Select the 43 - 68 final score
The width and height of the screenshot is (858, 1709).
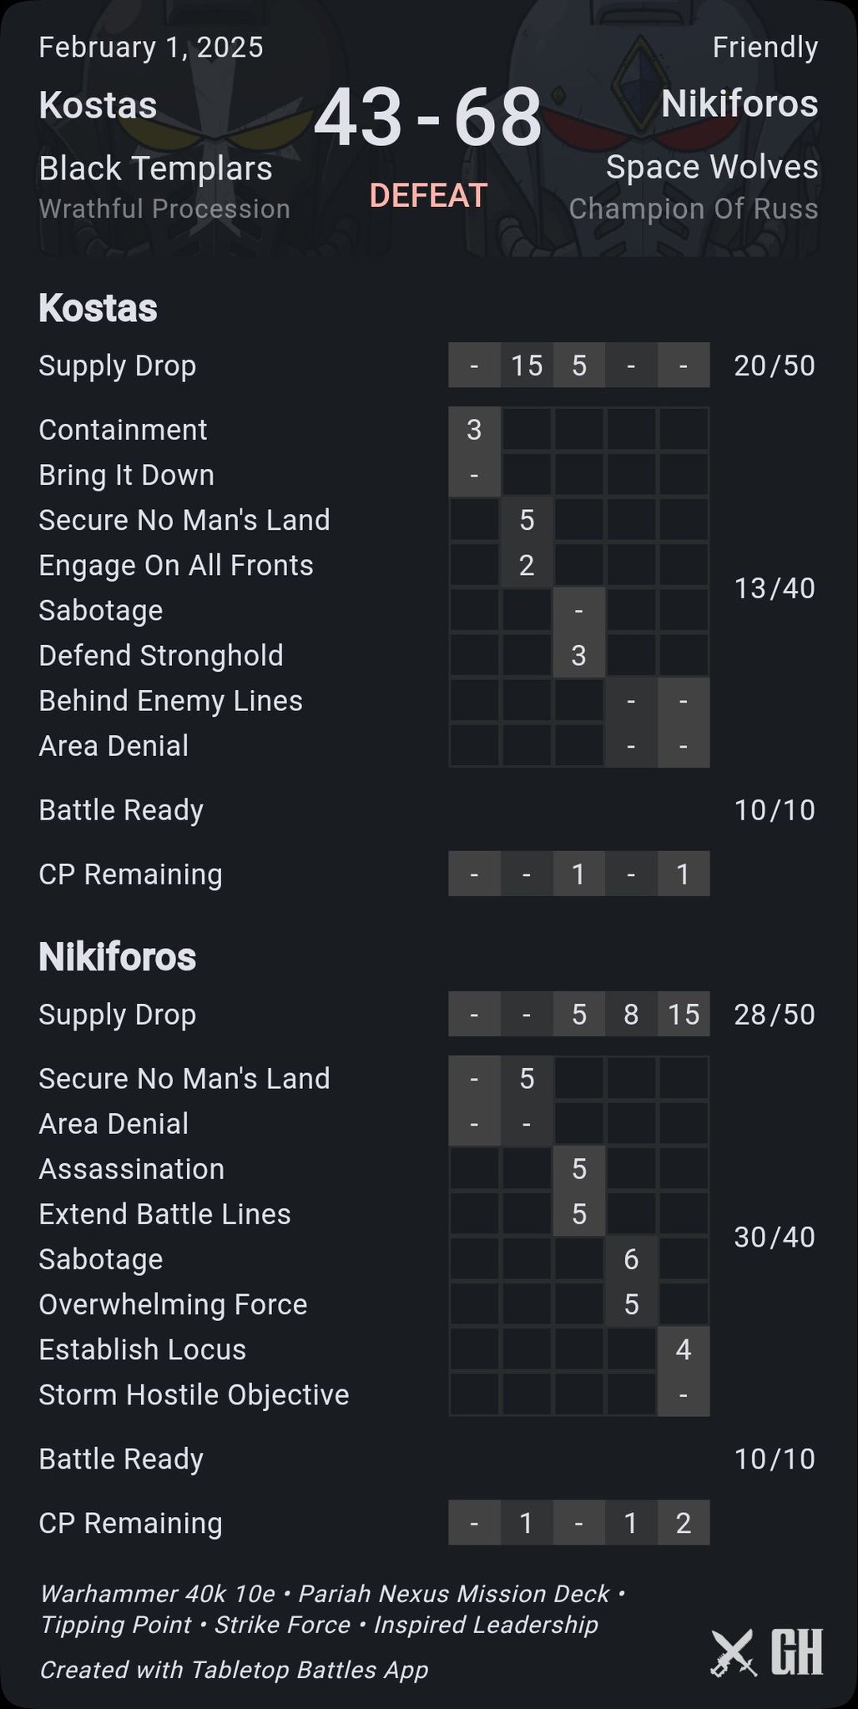tap(427, 117)
